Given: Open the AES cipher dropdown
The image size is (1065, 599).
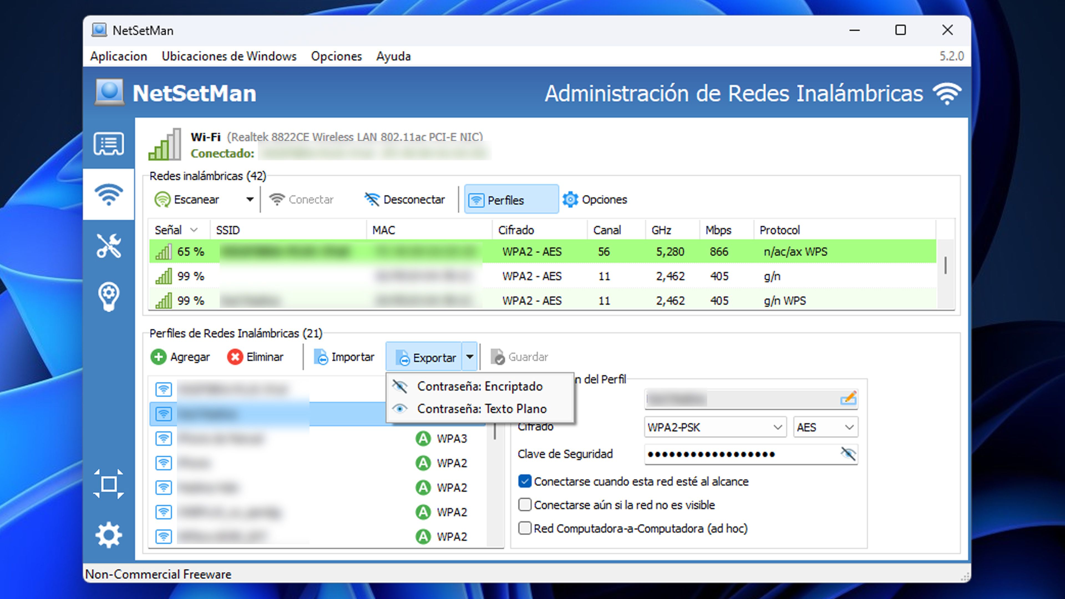Looking at the screenshot, I should (x=825, y=427).
